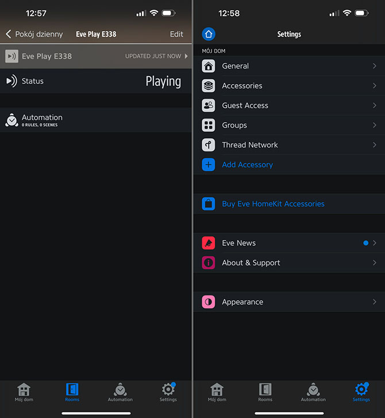
Task: Tap the back arrow beside Pokój dzienny
Action: click(9, 34)
